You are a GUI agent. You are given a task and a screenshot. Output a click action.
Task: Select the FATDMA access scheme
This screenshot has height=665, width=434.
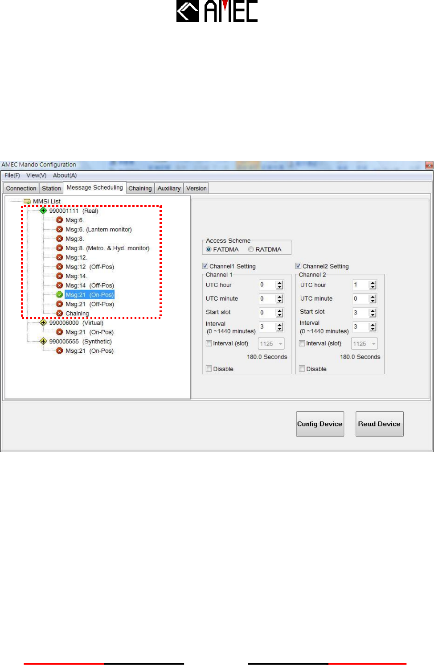click(209, 249)
